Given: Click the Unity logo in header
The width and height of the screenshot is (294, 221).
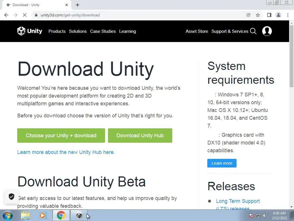Looking at the screenshot, I should tap(30, 31).
